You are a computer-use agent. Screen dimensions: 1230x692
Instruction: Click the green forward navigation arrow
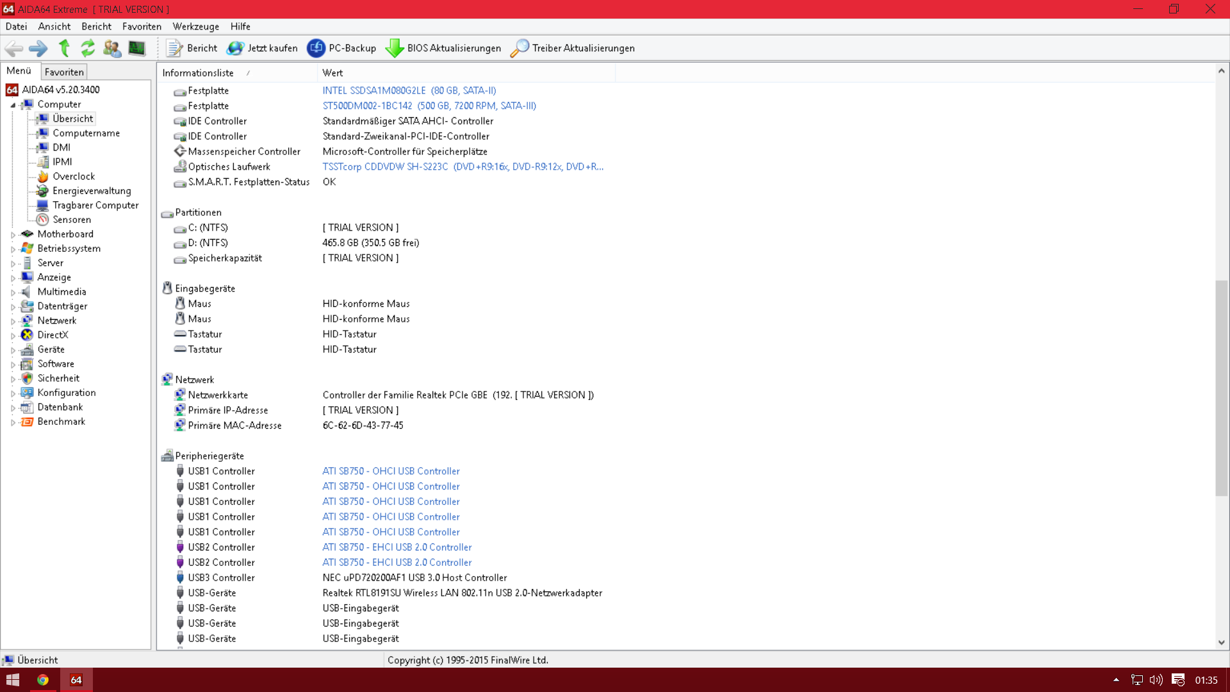[x=38, y=48]
